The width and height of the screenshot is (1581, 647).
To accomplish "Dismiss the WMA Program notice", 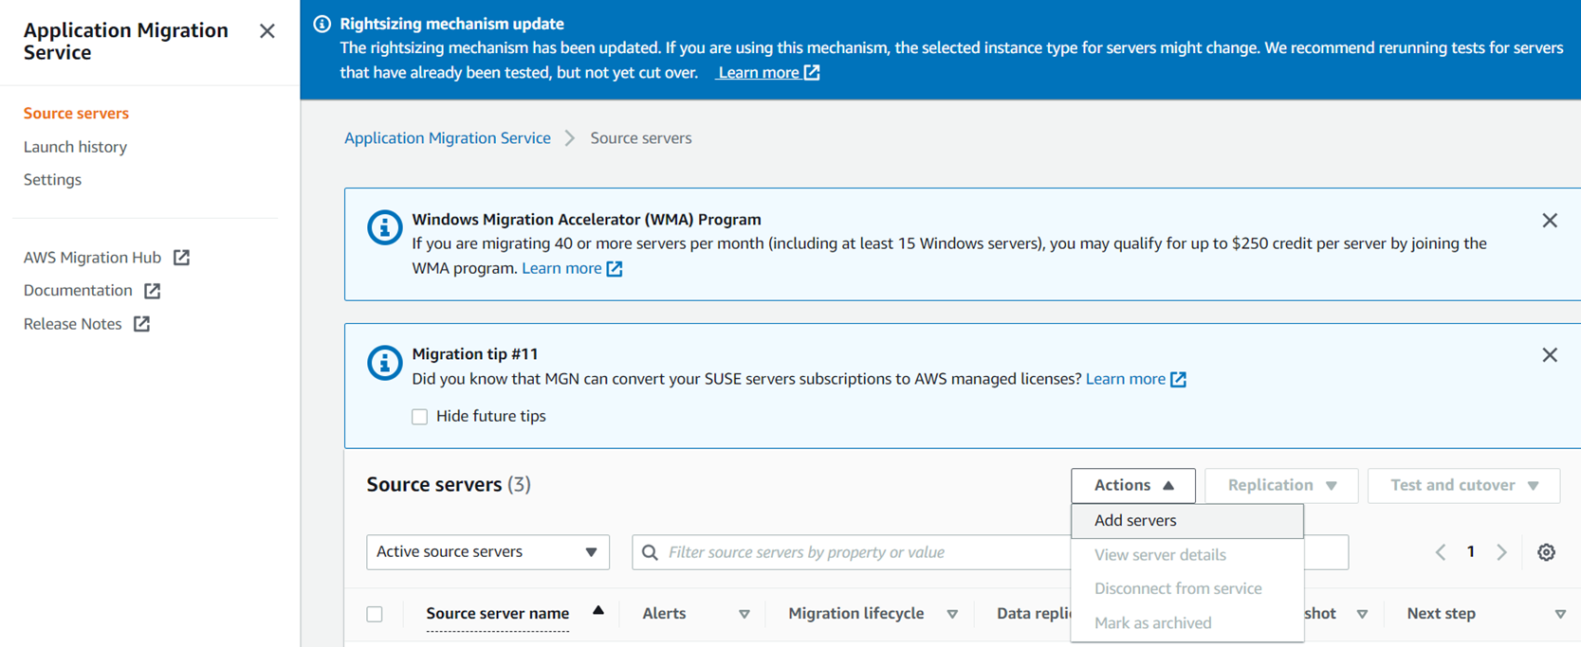I will point(1550,221).
